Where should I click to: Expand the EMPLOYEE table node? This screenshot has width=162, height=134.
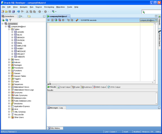tap(12, 46)
